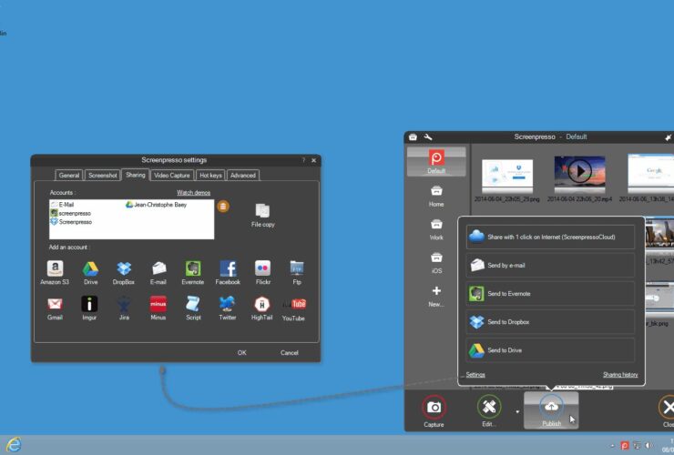This screenshot has height=455, width=674.
Task: Open the Hot keys tab
Action: [210, 175]
